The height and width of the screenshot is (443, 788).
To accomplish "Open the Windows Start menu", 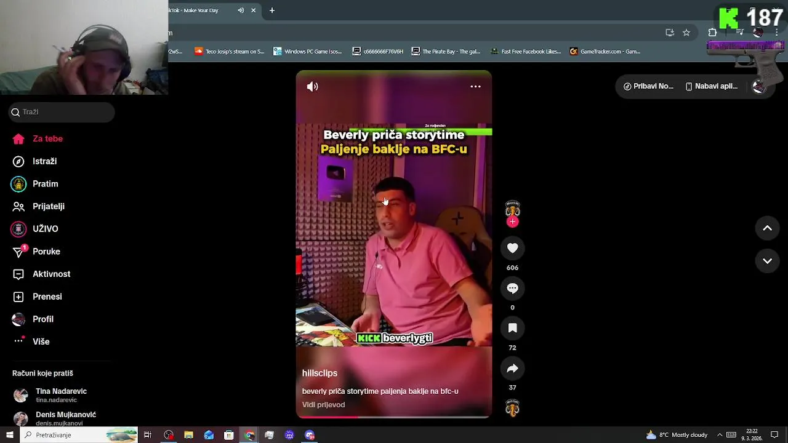I will 9,435.
